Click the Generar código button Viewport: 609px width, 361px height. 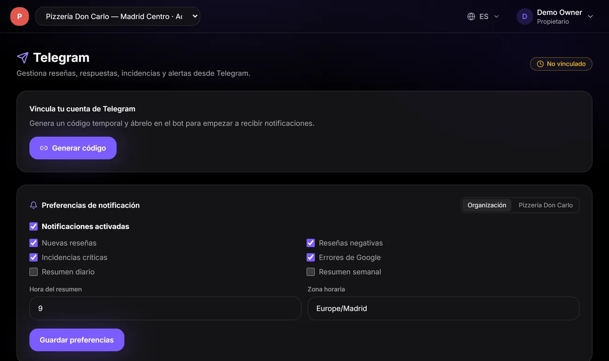[73, 148]
